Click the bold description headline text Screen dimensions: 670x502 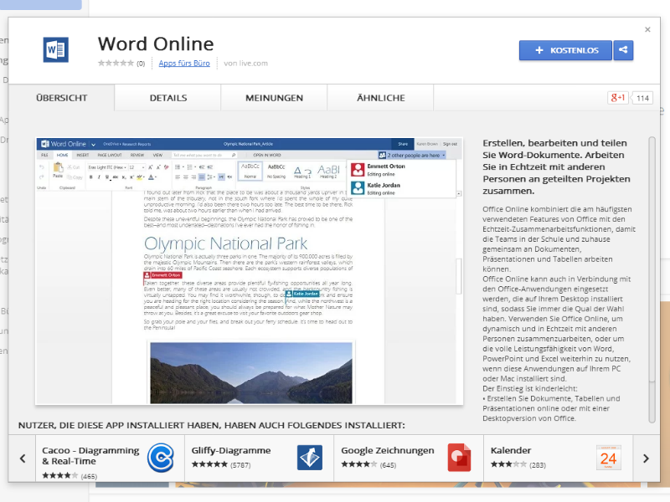[556, 166]
